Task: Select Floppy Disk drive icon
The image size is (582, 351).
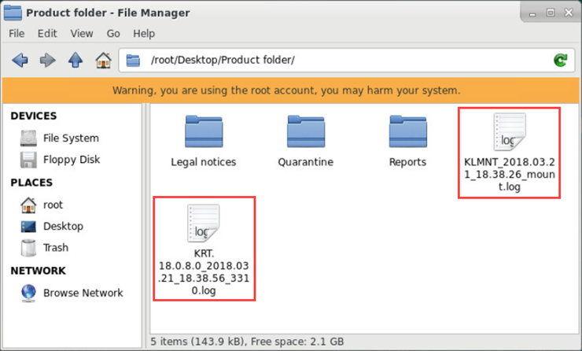Action: tap(28, 160)
